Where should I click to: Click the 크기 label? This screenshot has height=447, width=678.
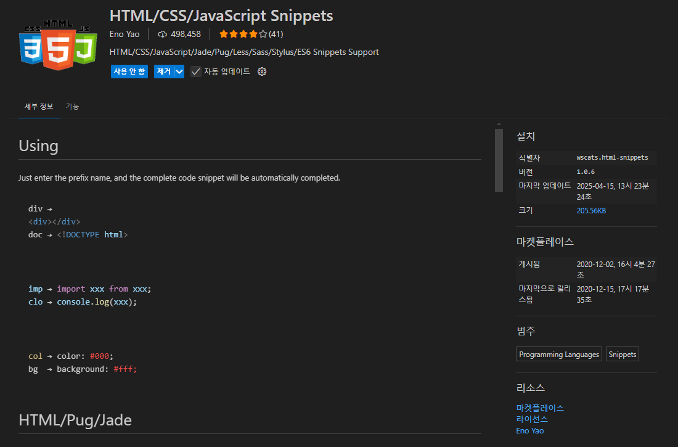[x=526, y=211]
